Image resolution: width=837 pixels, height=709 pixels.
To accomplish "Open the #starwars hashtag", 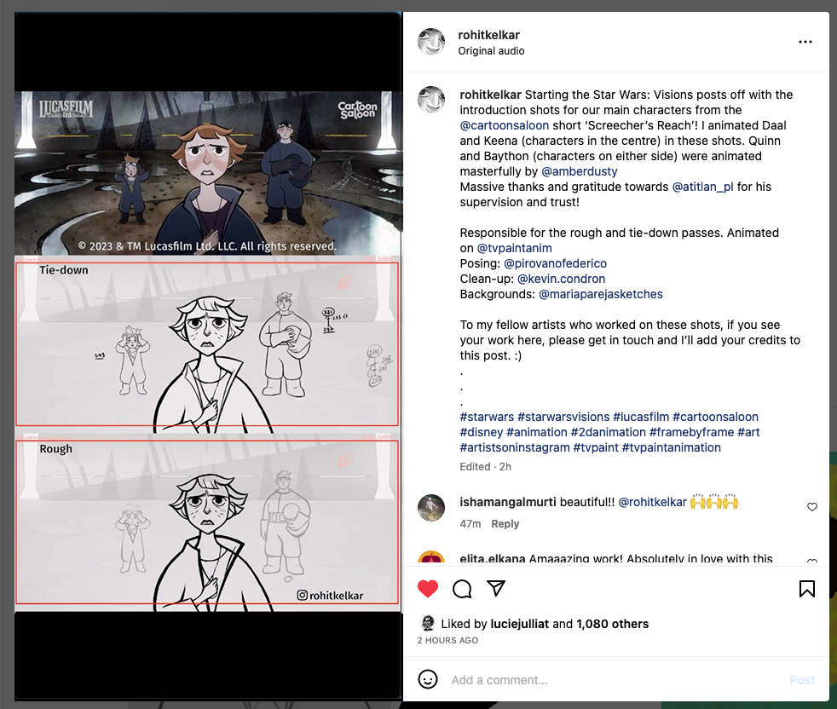I will tap(487, 417).
